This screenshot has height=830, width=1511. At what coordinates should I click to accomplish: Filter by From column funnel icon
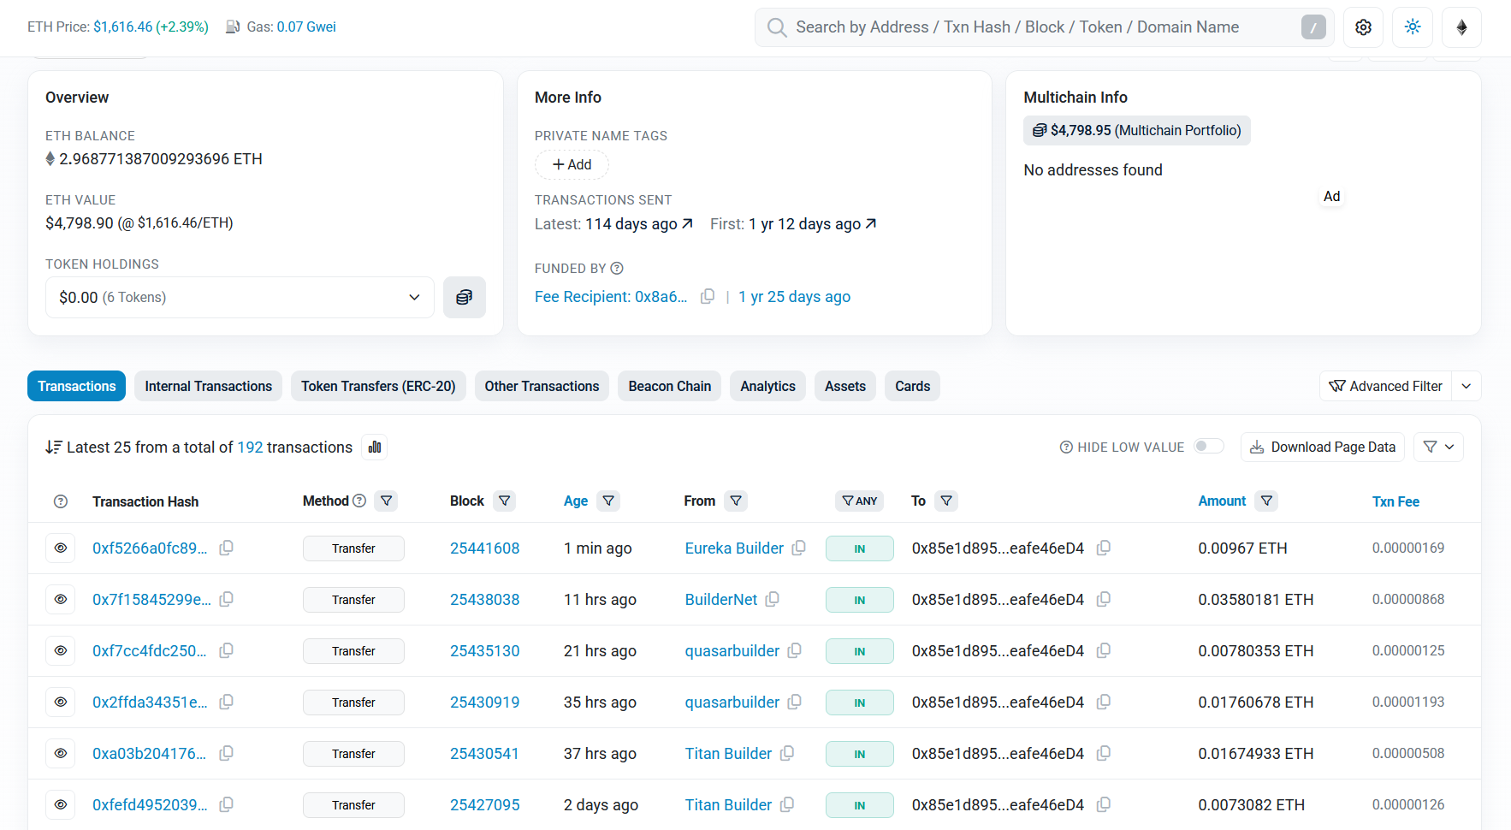736,501
